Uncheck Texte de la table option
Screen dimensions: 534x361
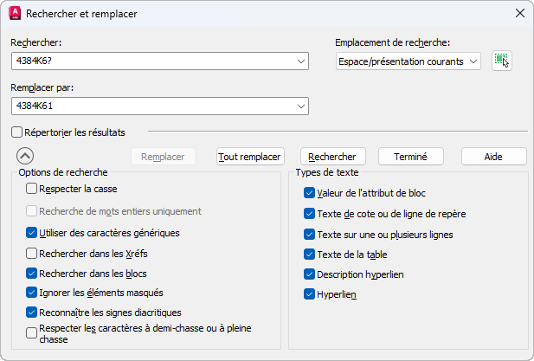(310, 255)
